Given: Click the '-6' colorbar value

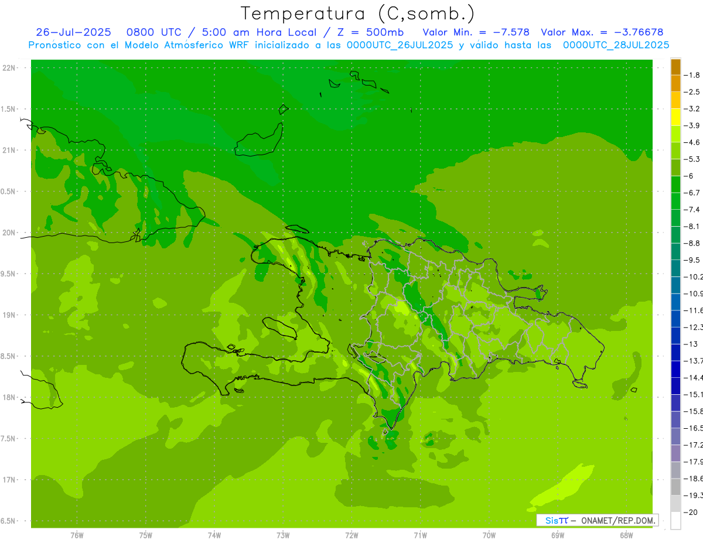Looking at the screenshot, I should 690,176.
